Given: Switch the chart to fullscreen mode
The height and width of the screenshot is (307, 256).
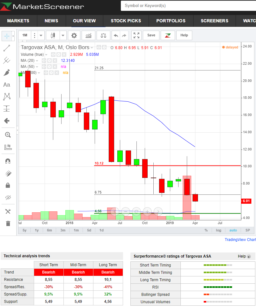Looking at the screenshot, I should tap(136, 35).
